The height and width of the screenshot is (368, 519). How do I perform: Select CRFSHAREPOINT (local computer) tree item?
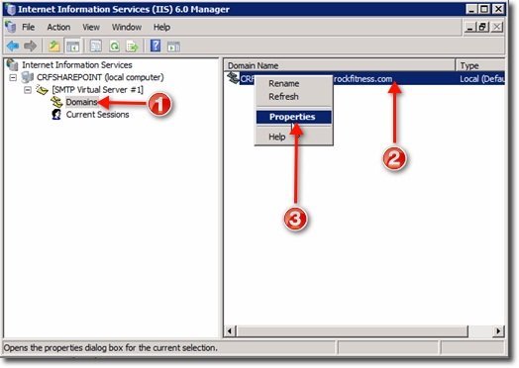pyautogui.click(x=100, y=77)
